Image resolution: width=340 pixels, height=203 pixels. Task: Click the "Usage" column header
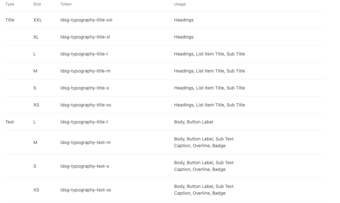coord(180,4)
